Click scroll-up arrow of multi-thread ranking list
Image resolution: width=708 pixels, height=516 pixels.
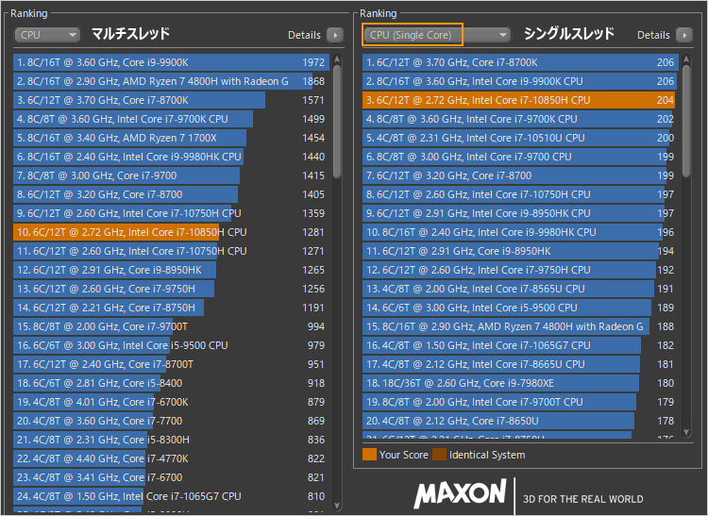[x=337, y=59]
